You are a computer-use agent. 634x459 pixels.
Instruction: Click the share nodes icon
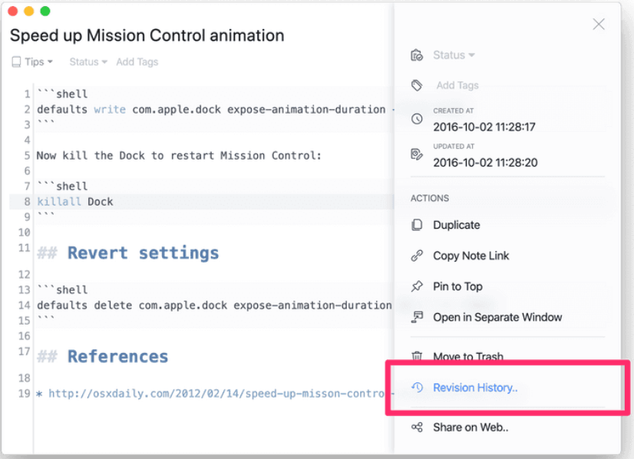417,428
